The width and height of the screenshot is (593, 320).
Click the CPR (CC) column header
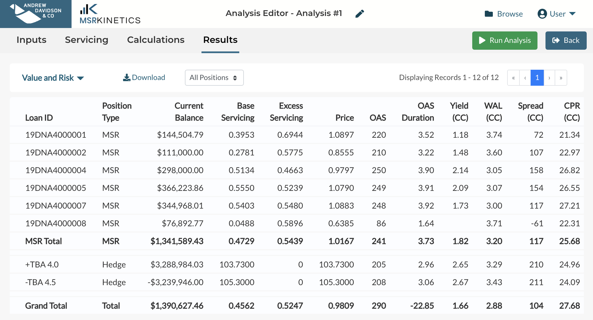tap(572, 112)
